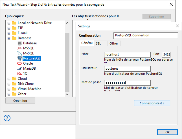Select the E-mail label in tree
The width and height of the screenshot is (182, 139).
23,33
